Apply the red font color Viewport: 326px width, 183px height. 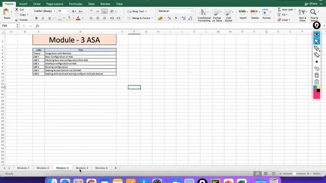click(78, 18)
